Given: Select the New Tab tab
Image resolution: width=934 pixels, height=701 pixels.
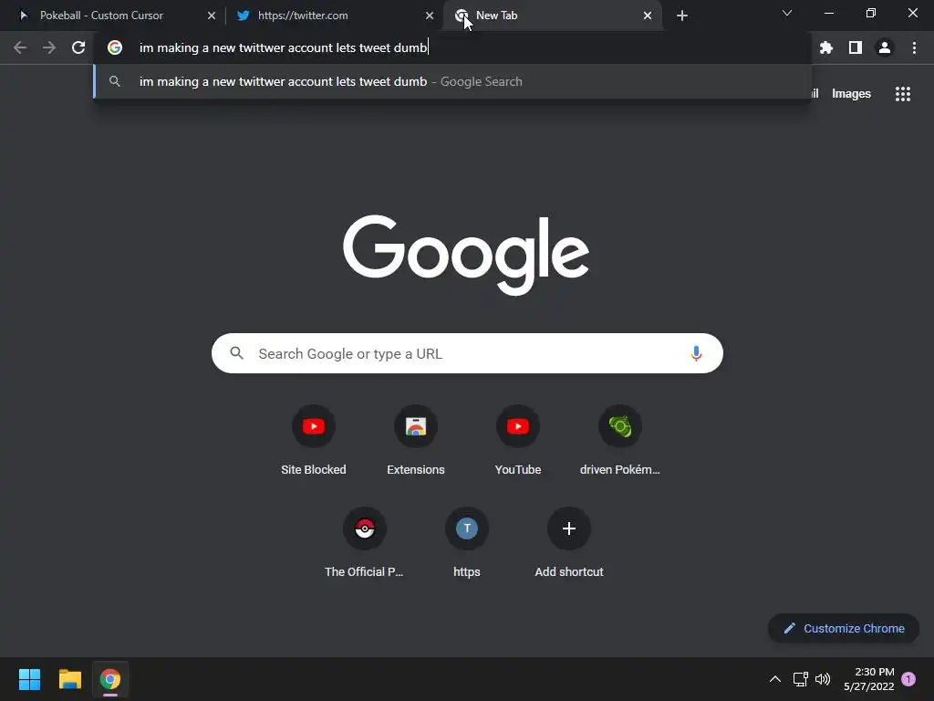Looking at the screenshot, I should [551, 16].
